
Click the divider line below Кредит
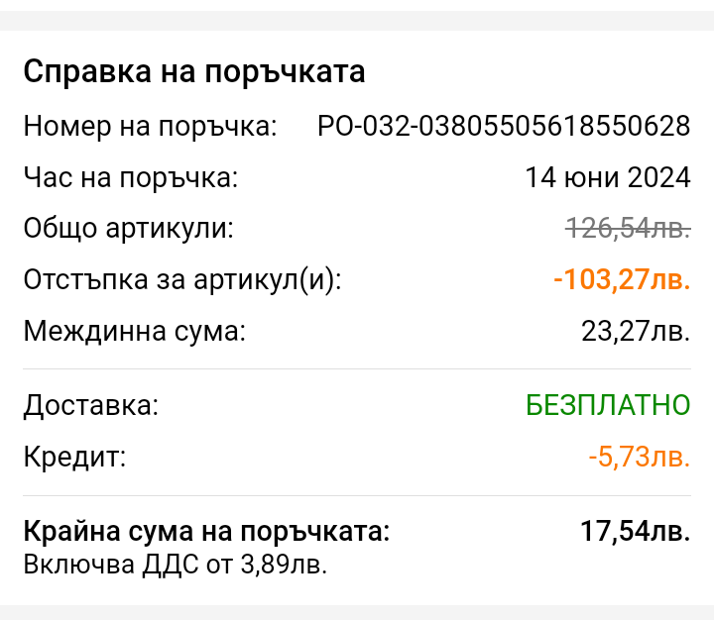point(357,496)
